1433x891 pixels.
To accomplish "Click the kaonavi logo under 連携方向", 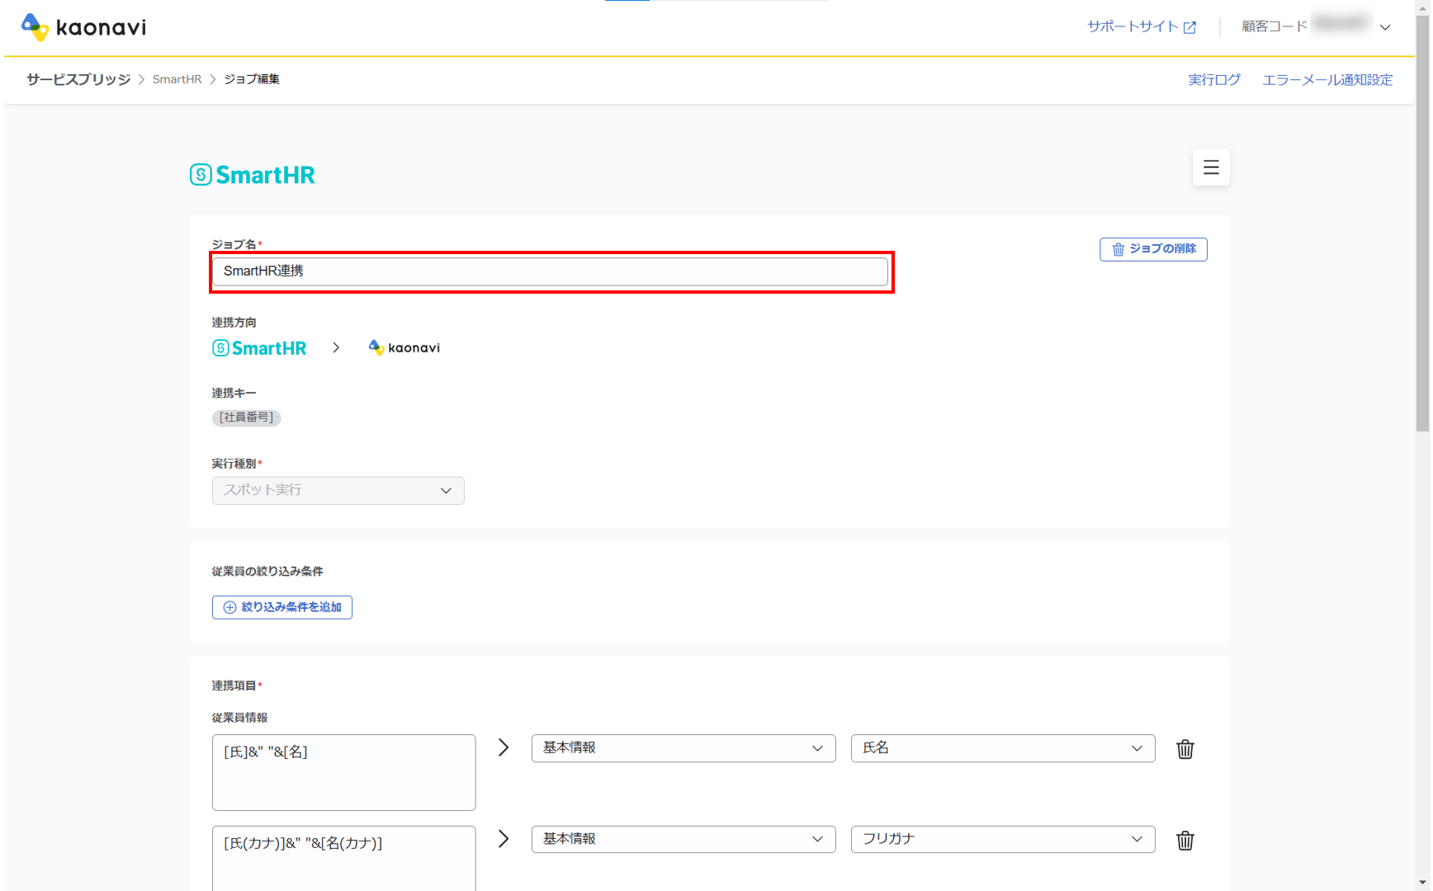I will (x=404, y=348).
